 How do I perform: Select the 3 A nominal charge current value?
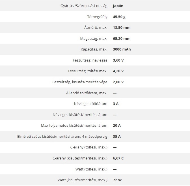[x=116, y=104]
